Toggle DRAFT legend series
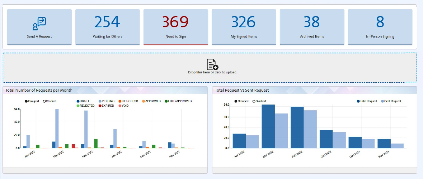 pyautogui.click(x=83, y=101)
